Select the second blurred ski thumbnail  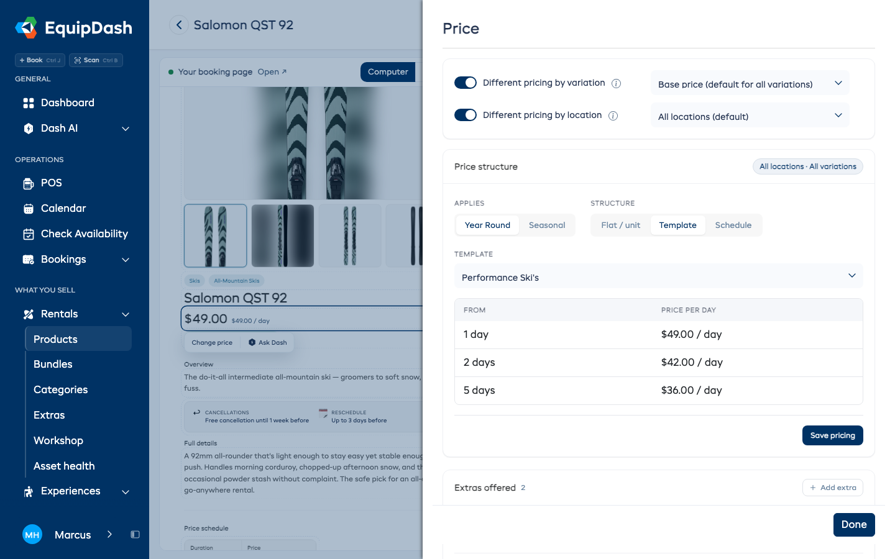[x=283, y=236]
